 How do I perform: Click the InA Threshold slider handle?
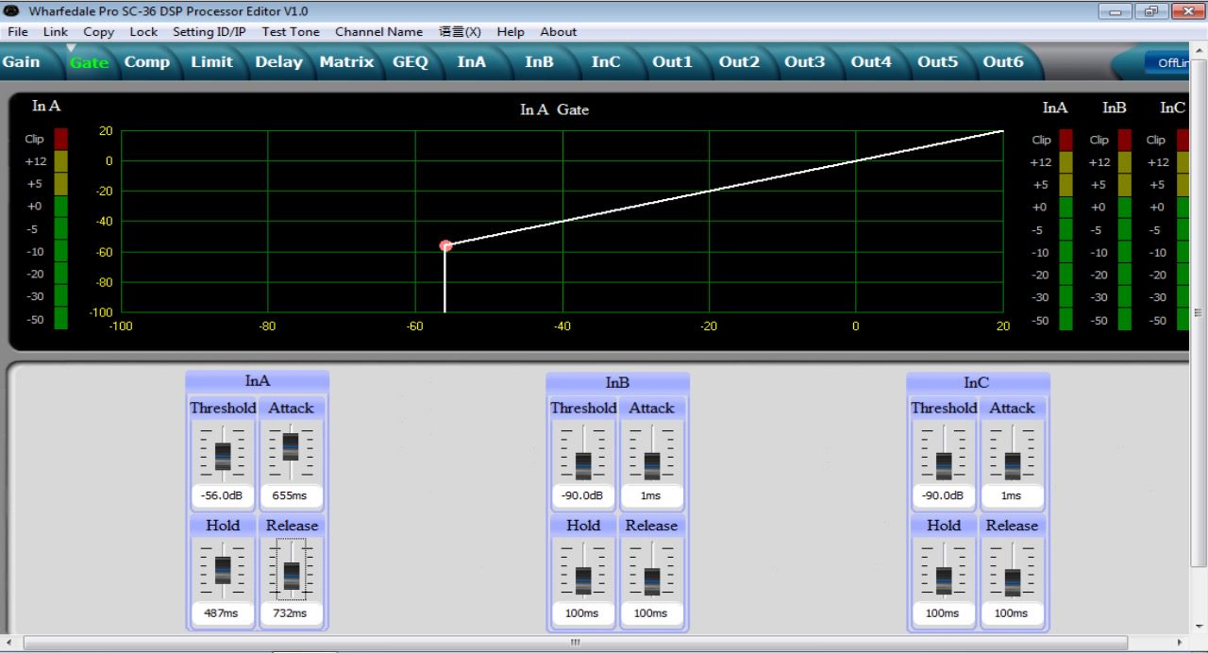(x=223, y=456)
